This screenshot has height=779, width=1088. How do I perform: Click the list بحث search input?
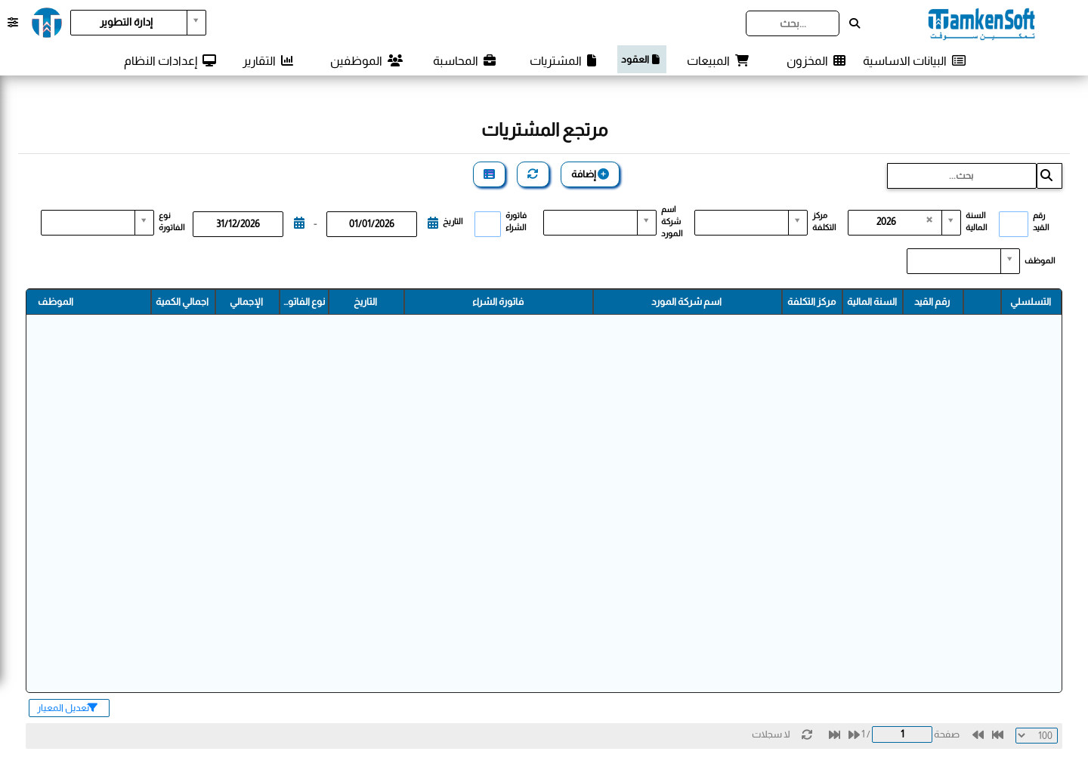(x=962, y=176)
